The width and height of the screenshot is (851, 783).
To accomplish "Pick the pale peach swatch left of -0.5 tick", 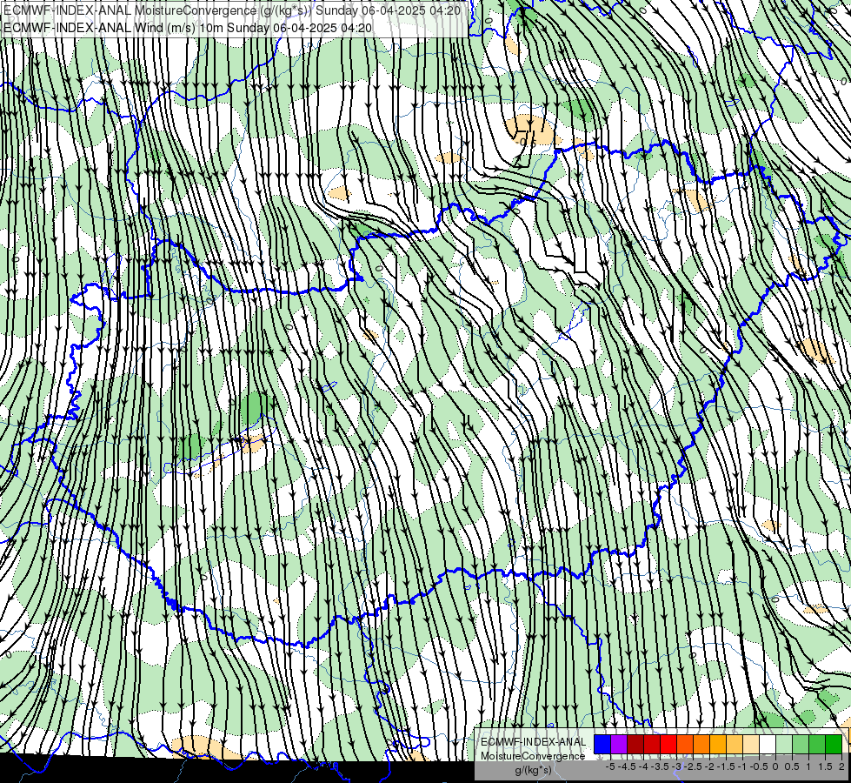I will (751, 744).
